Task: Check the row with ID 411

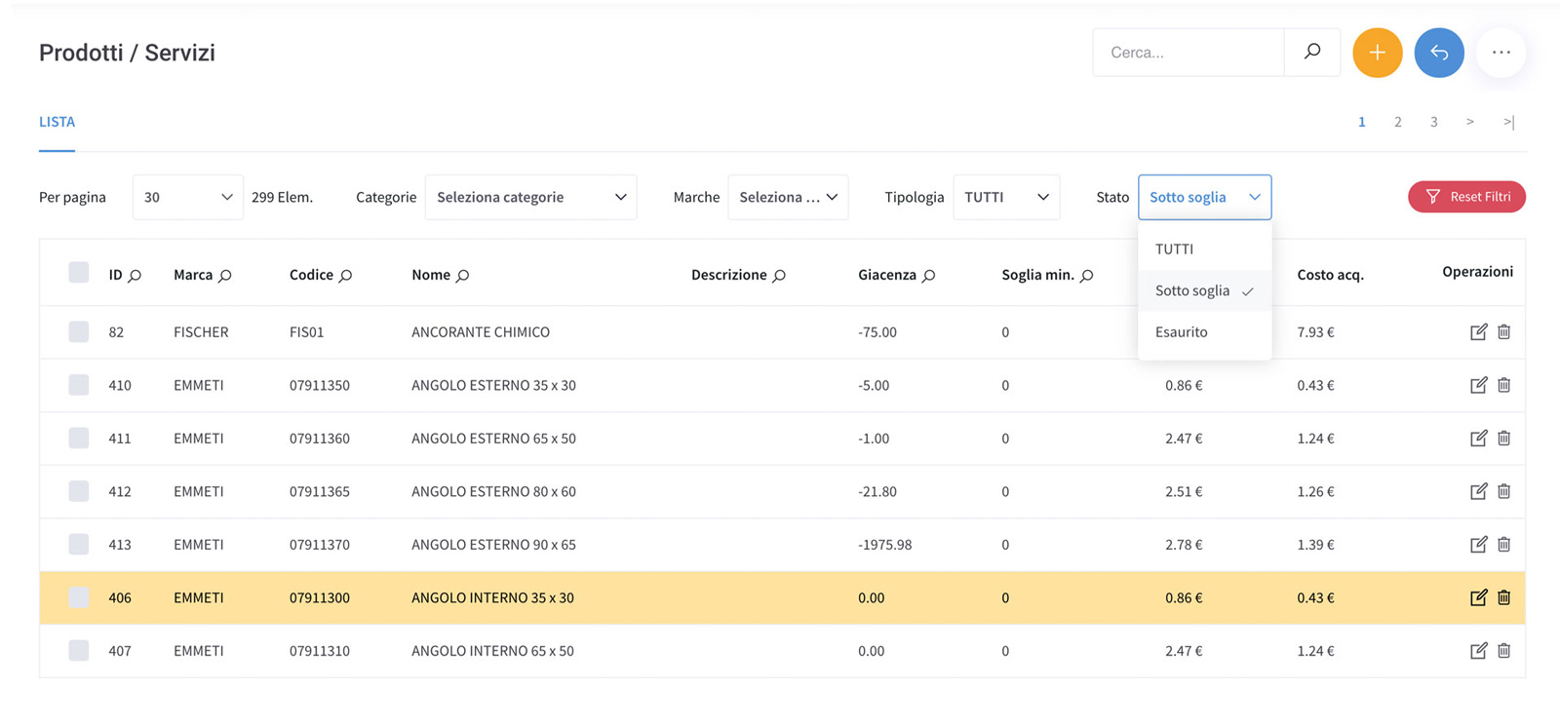Action: click(x=79, y=438)
